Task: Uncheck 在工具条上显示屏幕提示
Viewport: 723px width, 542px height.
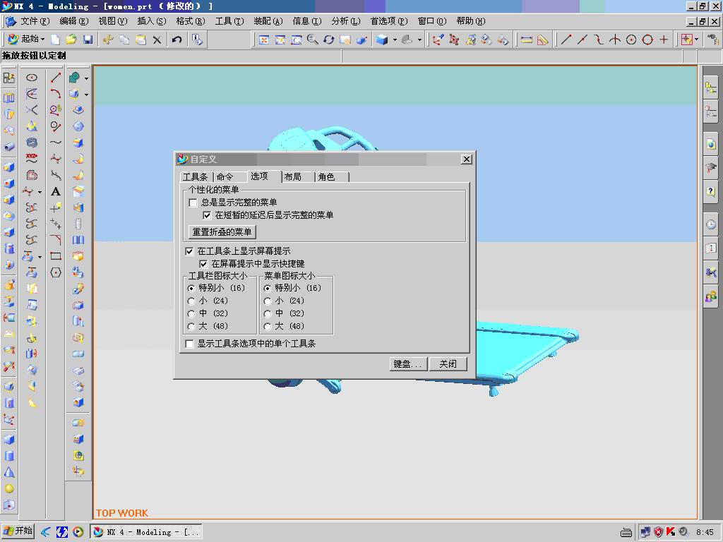Action: point(189,251)
